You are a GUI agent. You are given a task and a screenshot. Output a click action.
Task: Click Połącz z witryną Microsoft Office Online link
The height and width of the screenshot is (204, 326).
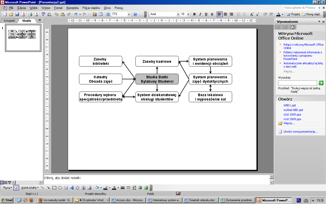pyautogui.click(x=303, y=46)
